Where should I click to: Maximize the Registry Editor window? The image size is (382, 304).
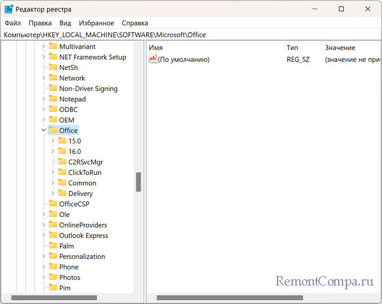[x=341, y=9]
